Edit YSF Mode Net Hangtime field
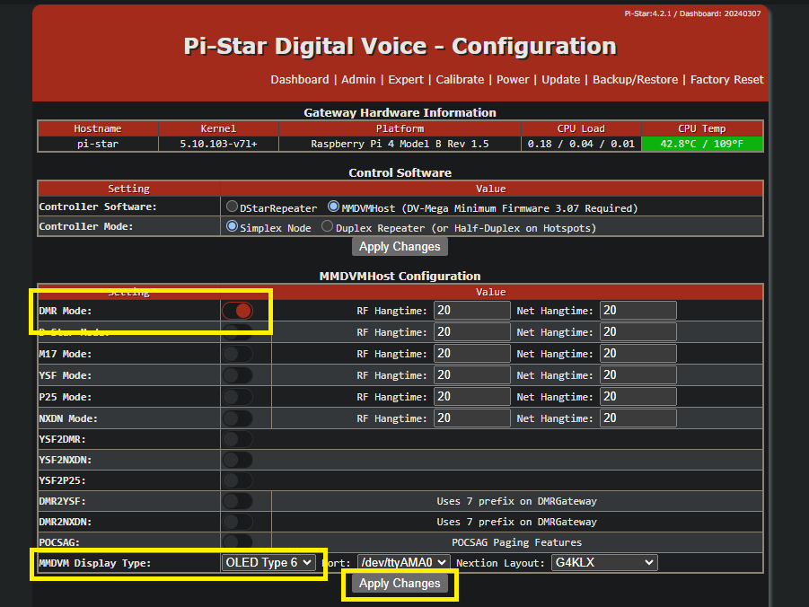 coord(638,375)
